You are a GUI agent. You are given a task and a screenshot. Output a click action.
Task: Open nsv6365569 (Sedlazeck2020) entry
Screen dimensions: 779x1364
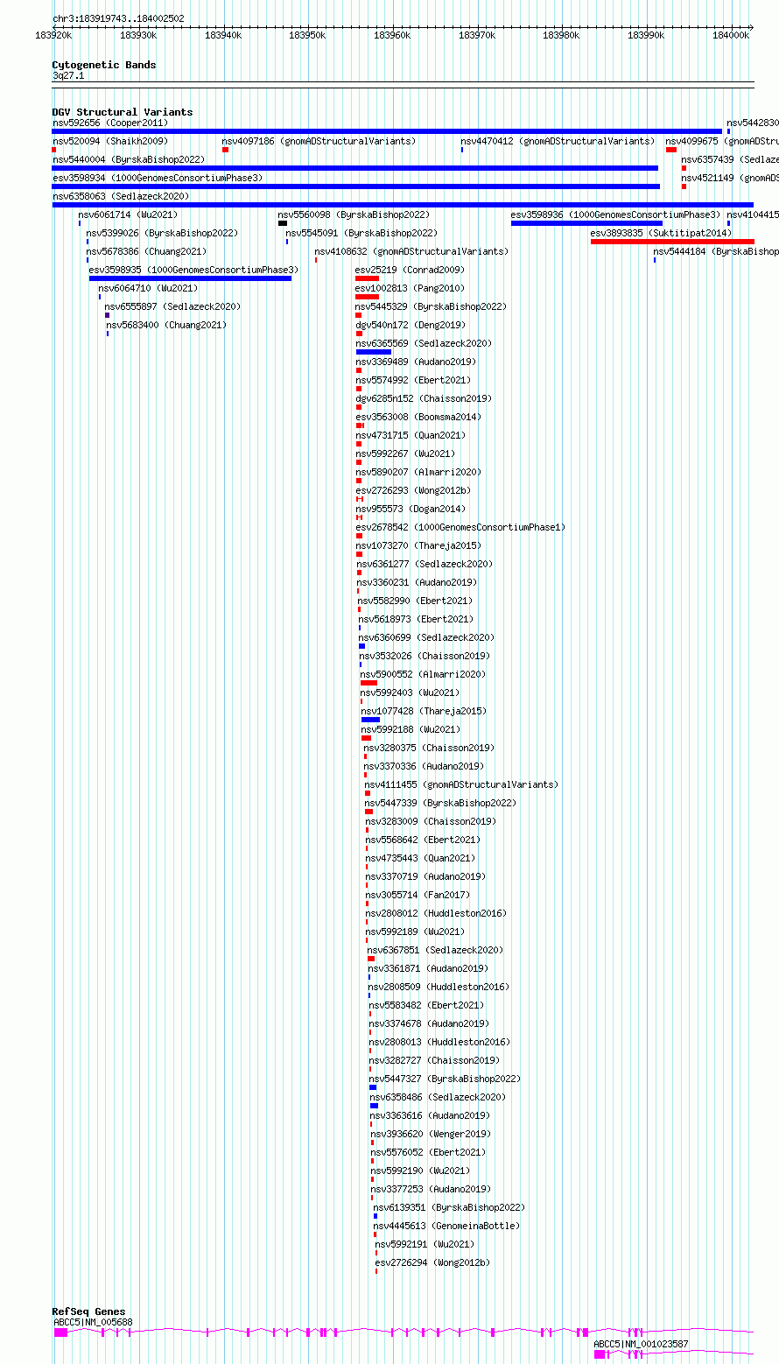click(x=424, y=343)
